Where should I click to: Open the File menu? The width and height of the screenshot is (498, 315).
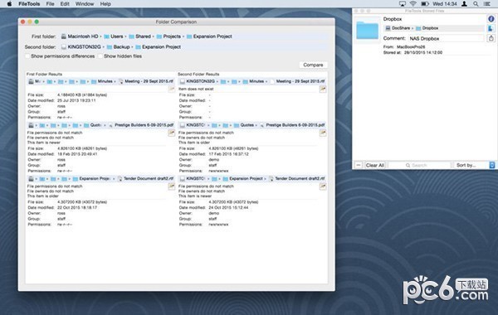point(50,4)
